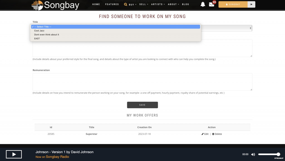Expand the ARTISTS menu
Screen dimensions: 285x161
[x=158, y=4]
